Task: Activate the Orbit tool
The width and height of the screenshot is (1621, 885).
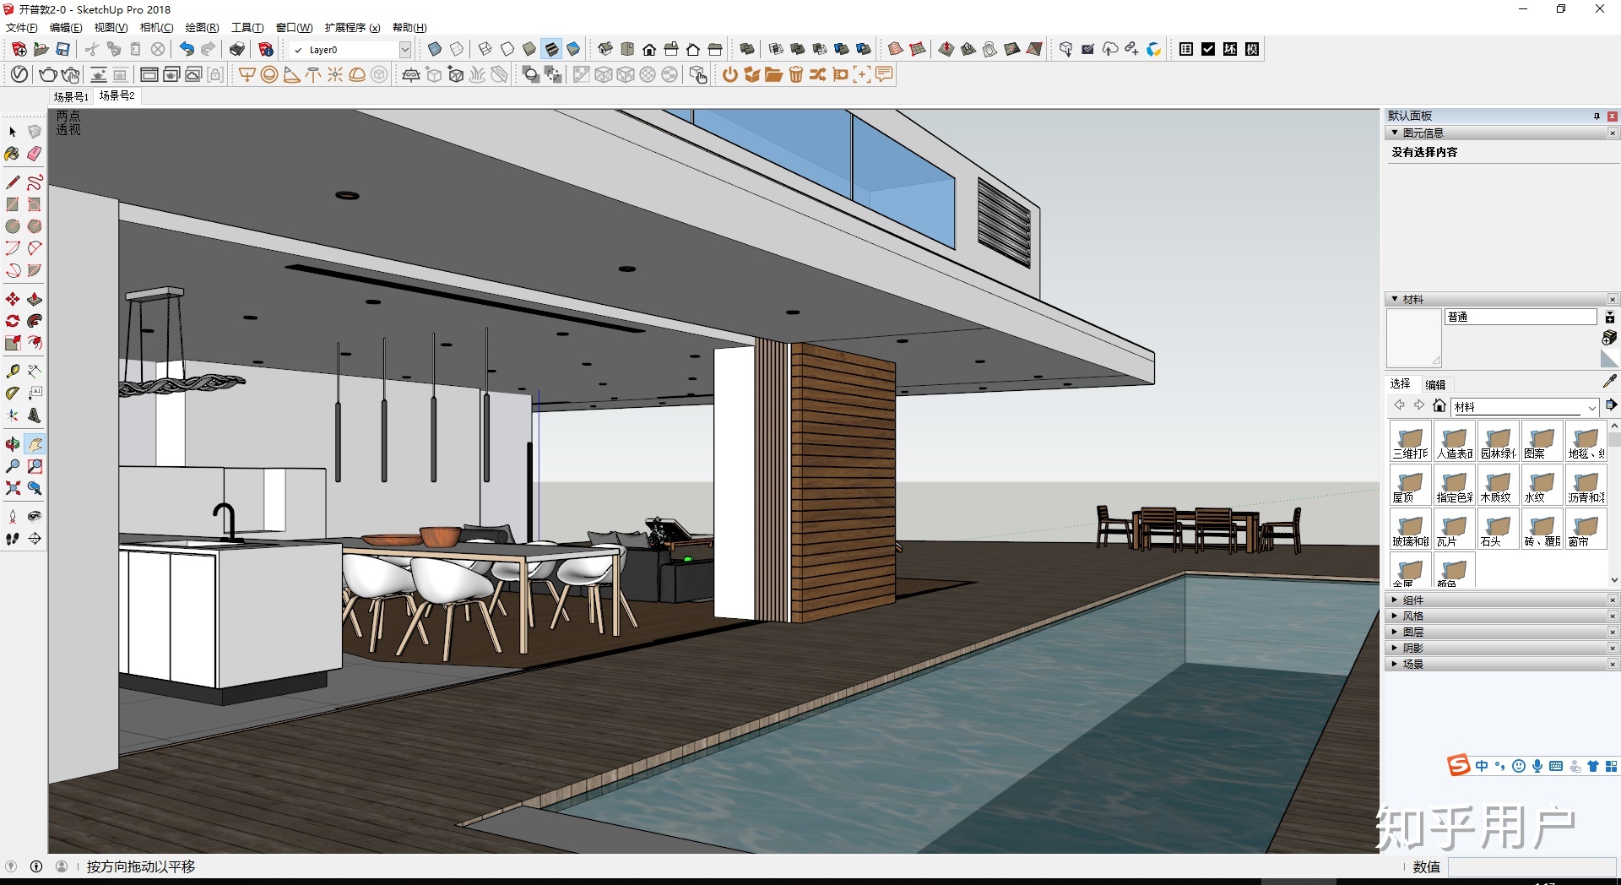Action: tap(12, 444)
